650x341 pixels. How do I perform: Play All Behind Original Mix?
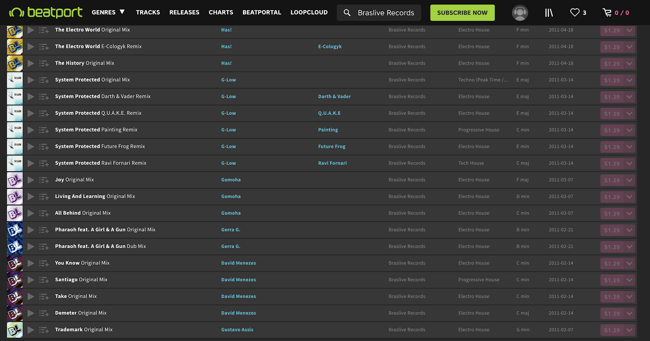pos(30,213)
